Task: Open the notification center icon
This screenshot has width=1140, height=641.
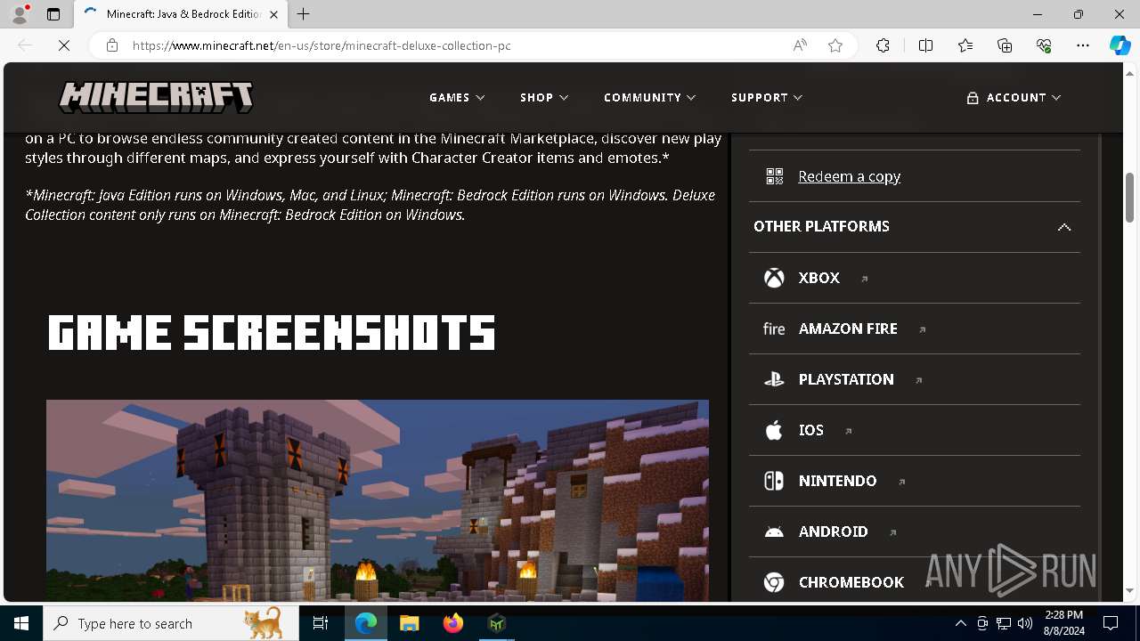Action: click(x=1111, y=623)
